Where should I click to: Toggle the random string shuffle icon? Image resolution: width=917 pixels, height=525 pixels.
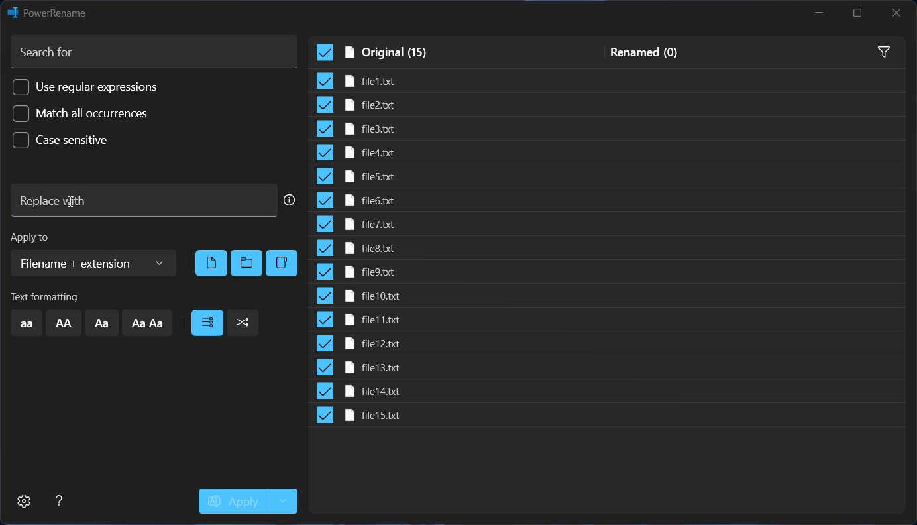coord(243,323)
